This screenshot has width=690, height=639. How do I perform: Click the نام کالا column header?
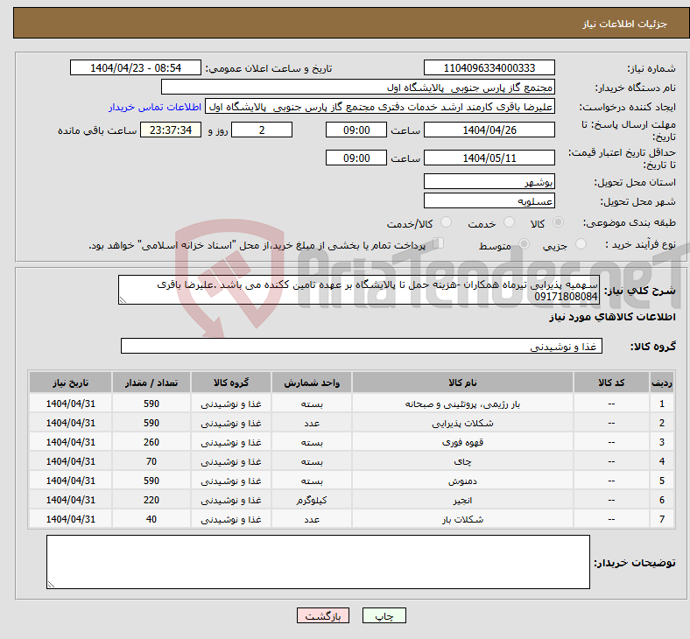[x=462, y=383]
